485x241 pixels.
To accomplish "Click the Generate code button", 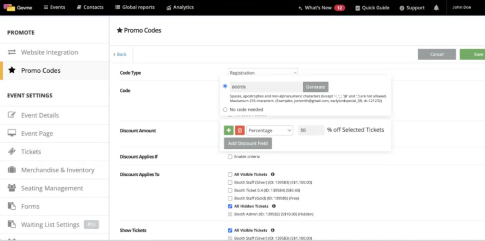I will click(315, 86).
